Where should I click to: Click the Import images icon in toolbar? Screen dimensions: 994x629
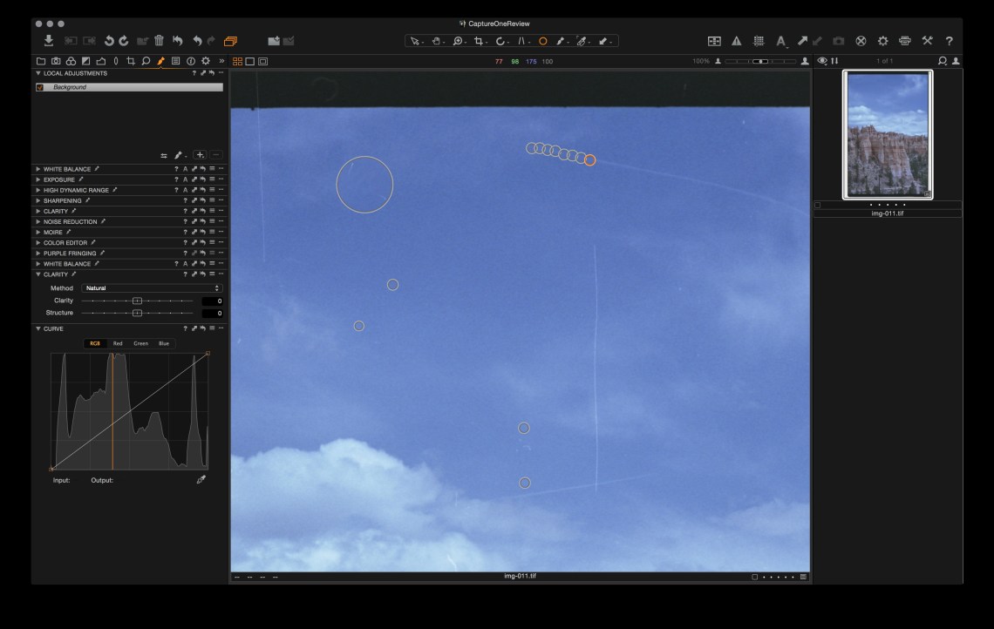coord(49,41)
